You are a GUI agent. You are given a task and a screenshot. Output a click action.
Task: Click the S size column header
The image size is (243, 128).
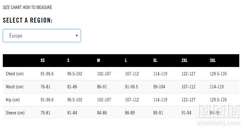pyautogui.click(x=68, y=60)
